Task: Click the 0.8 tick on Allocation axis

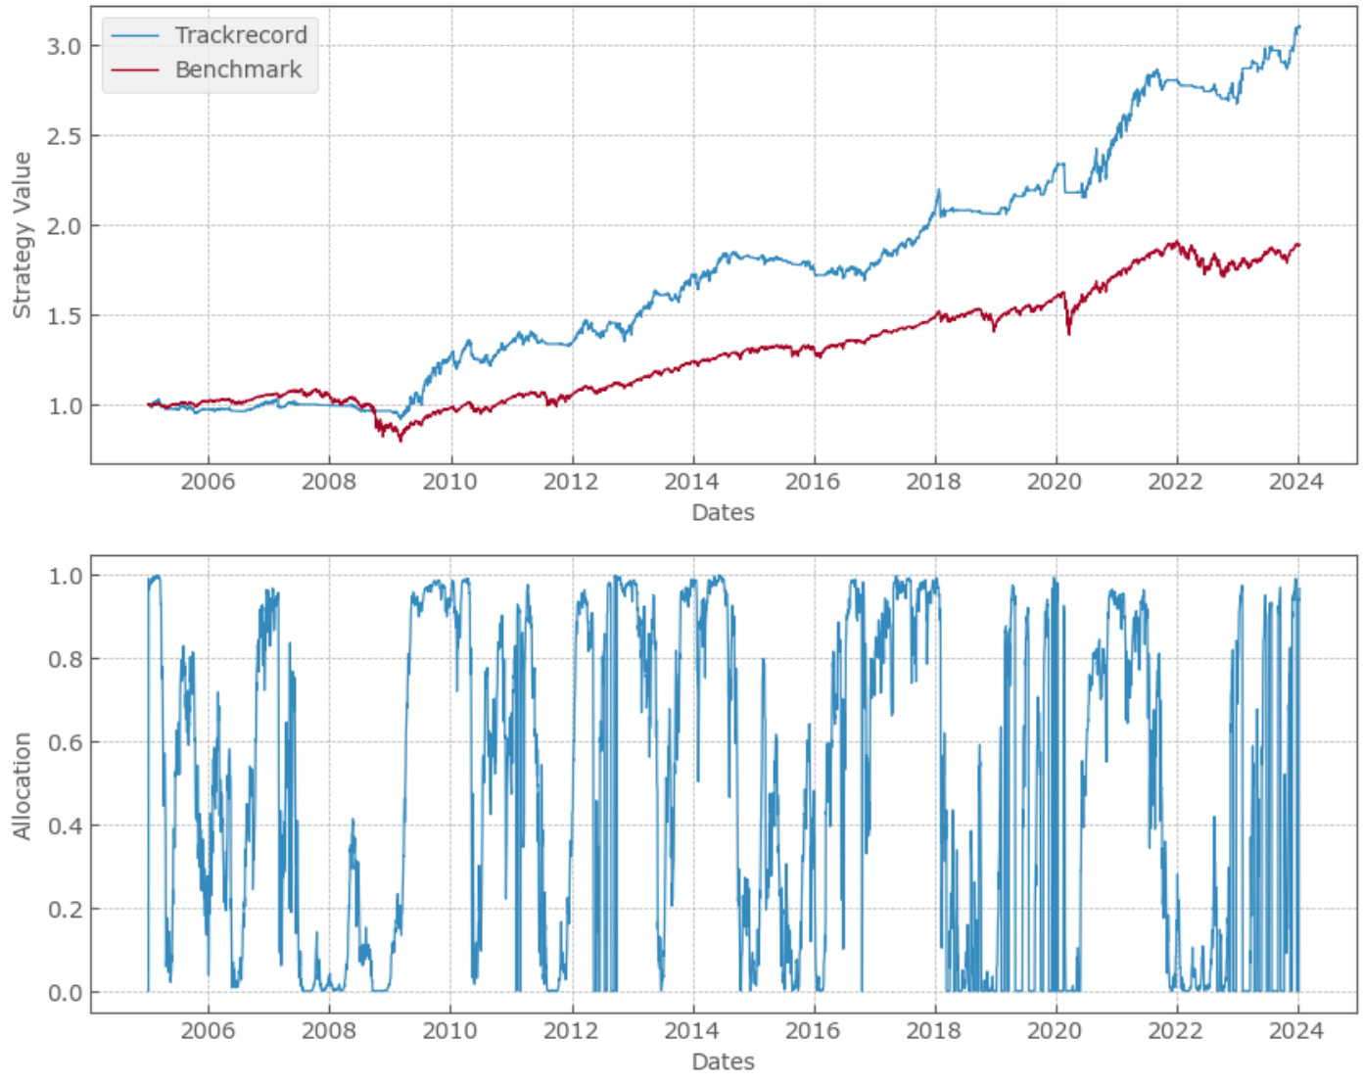Action: [x=65, y=659]
